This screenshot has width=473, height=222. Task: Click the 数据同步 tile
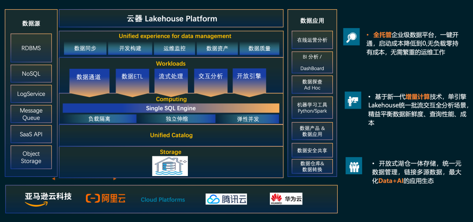point(85,48)
